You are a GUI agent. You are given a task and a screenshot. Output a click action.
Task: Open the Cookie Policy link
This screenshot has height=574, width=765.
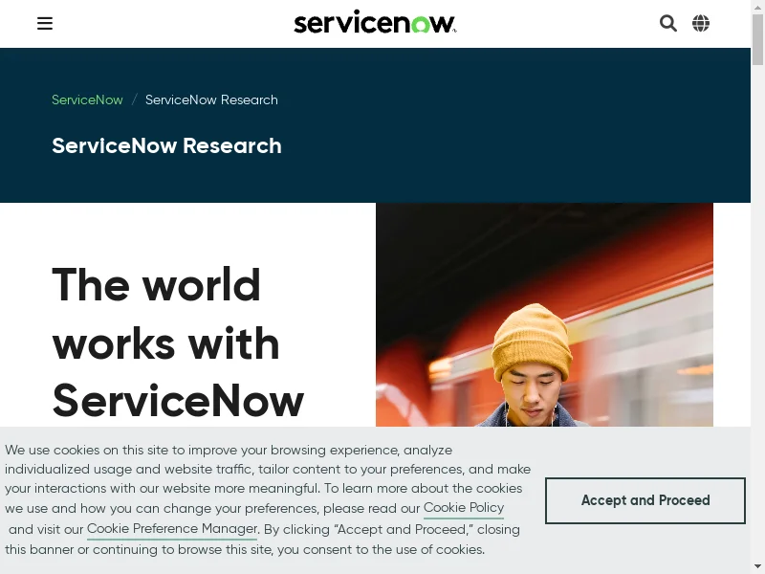point(464,508)
